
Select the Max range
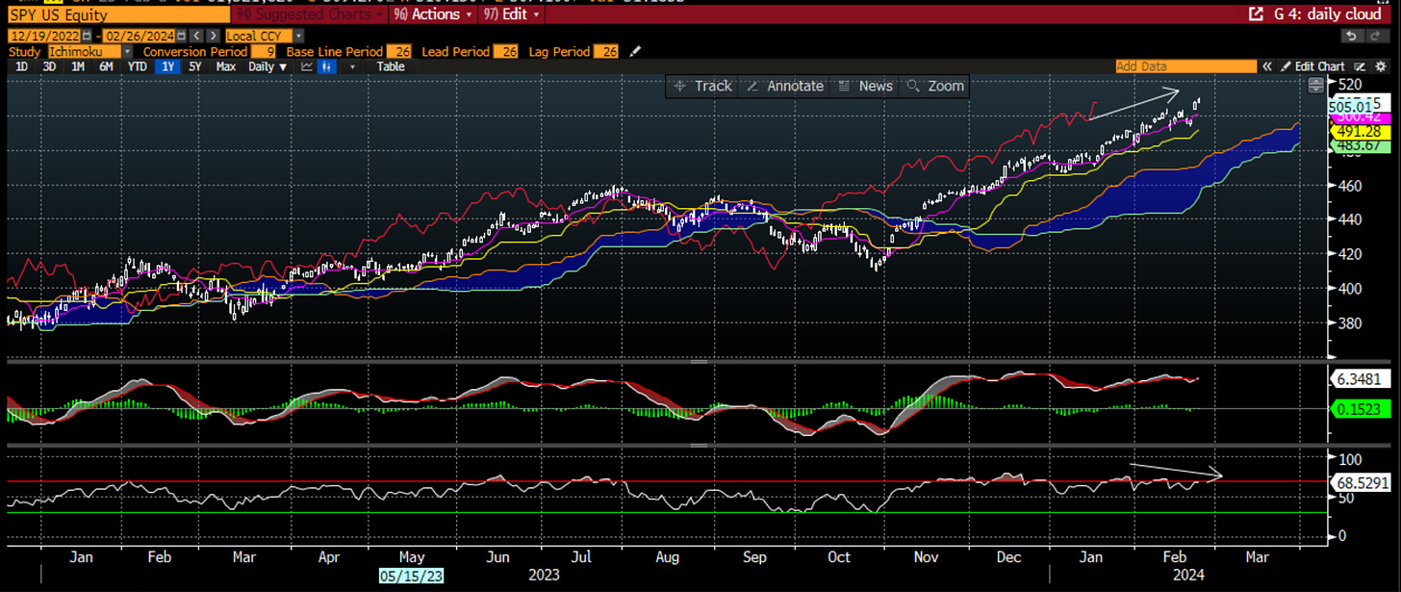(225, 66)
